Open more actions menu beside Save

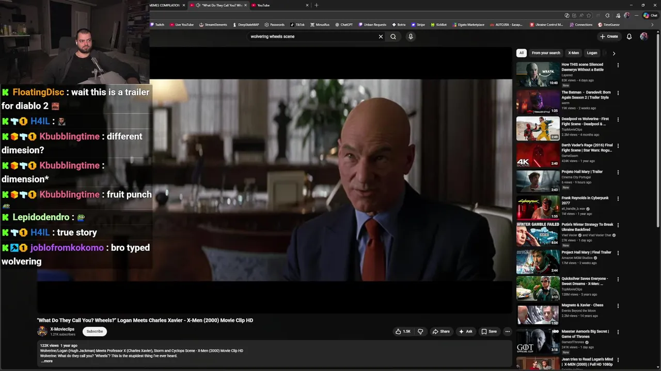[508, 331]
